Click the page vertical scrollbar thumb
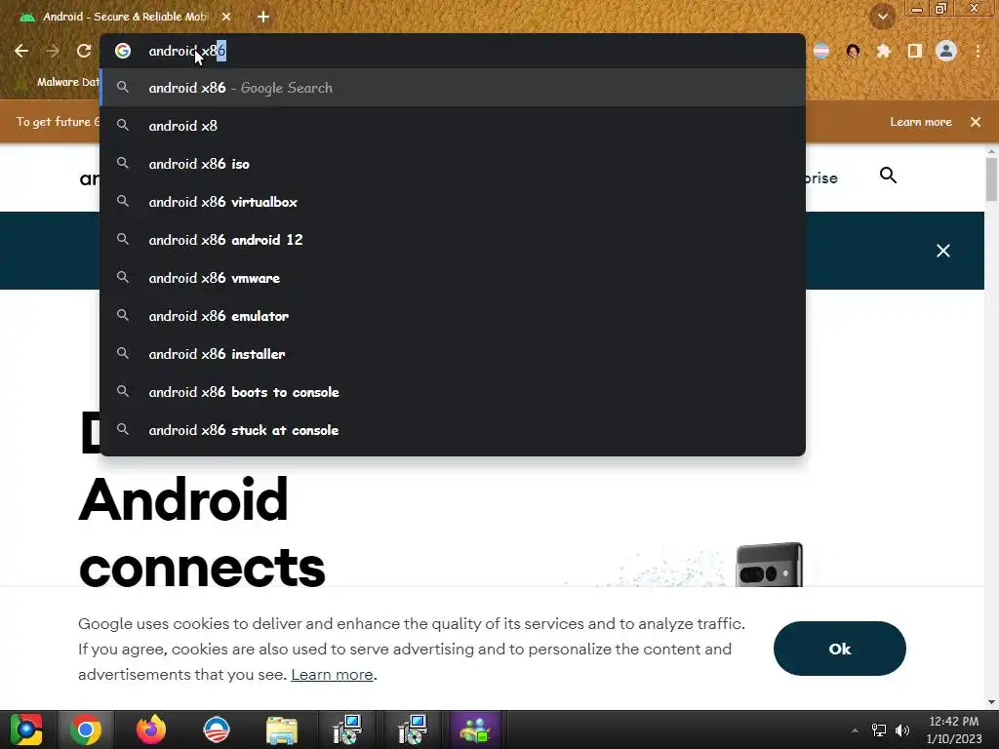Viewport: 999px width, 749px height. (991, 179)
